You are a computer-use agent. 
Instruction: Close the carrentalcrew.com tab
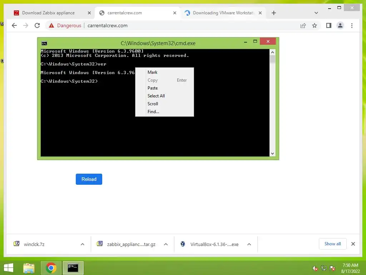click(x=174, y=13)
